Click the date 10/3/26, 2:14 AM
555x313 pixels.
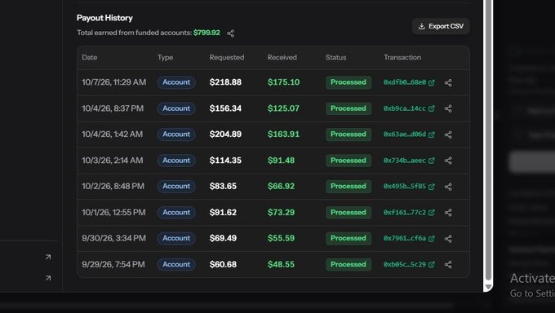113,161
